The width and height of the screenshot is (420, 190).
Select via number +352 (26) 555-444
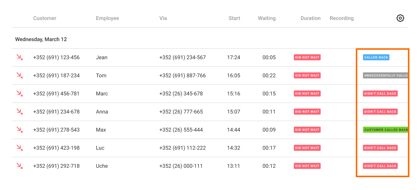tap(181, 130)
